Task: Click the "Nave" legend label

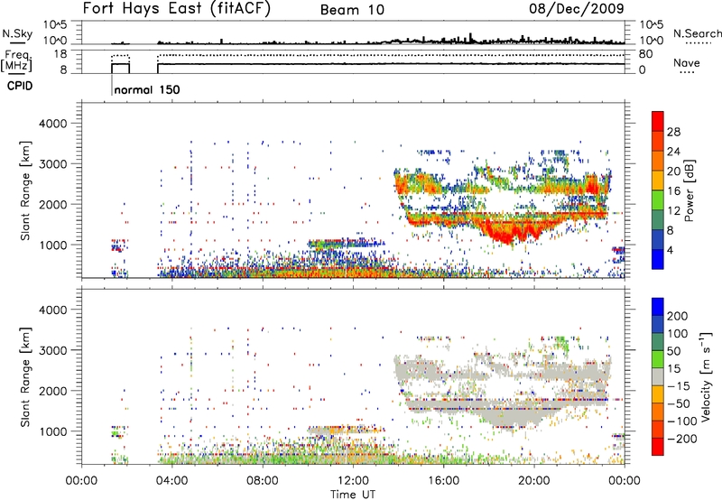Action: point(687,62)
